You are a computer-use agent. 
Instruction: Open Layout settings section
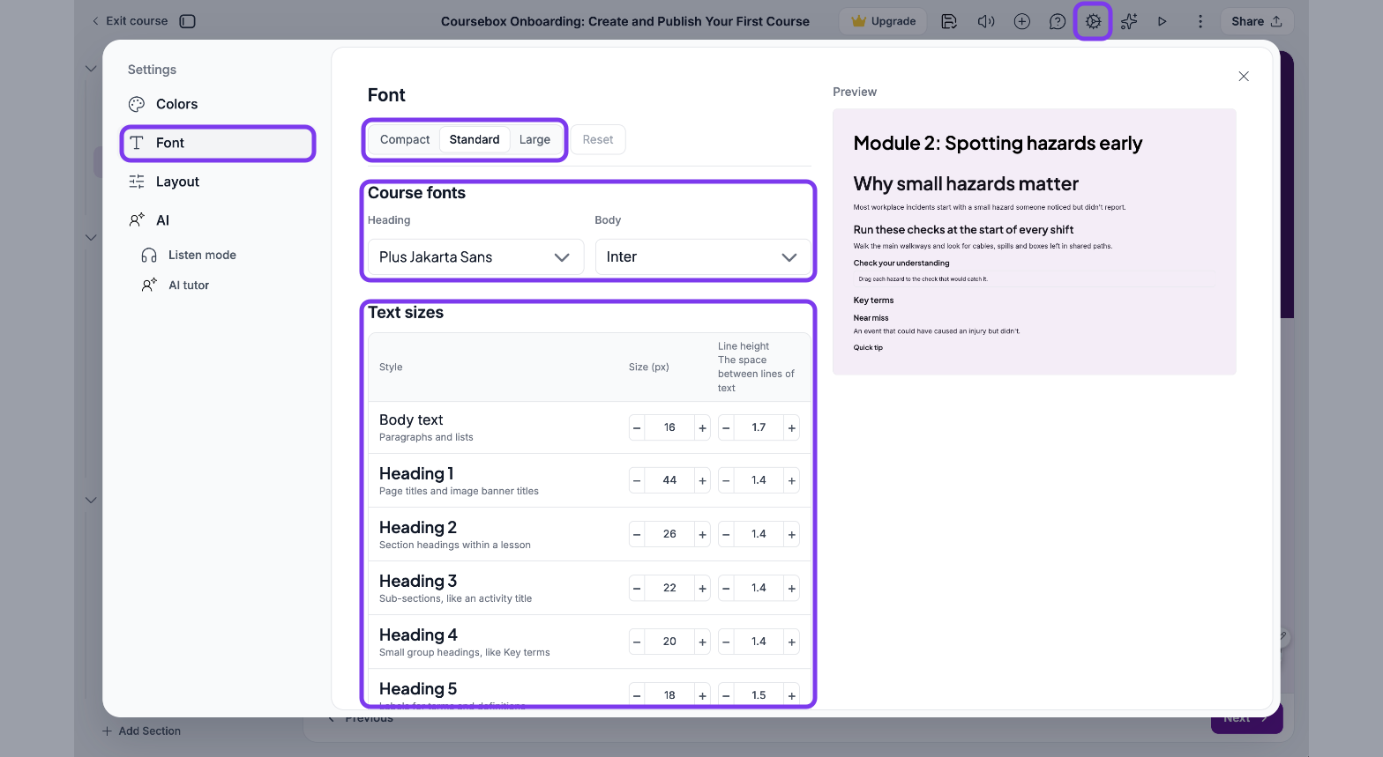pyautogui.click(x=218, y=182)
